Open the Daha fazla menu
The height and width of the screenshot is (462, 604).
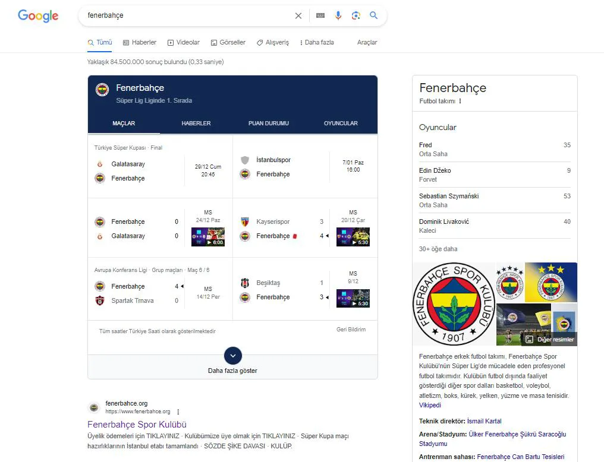317,42
